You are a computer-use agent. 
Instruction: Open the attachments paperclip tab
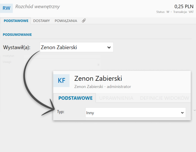84,21
